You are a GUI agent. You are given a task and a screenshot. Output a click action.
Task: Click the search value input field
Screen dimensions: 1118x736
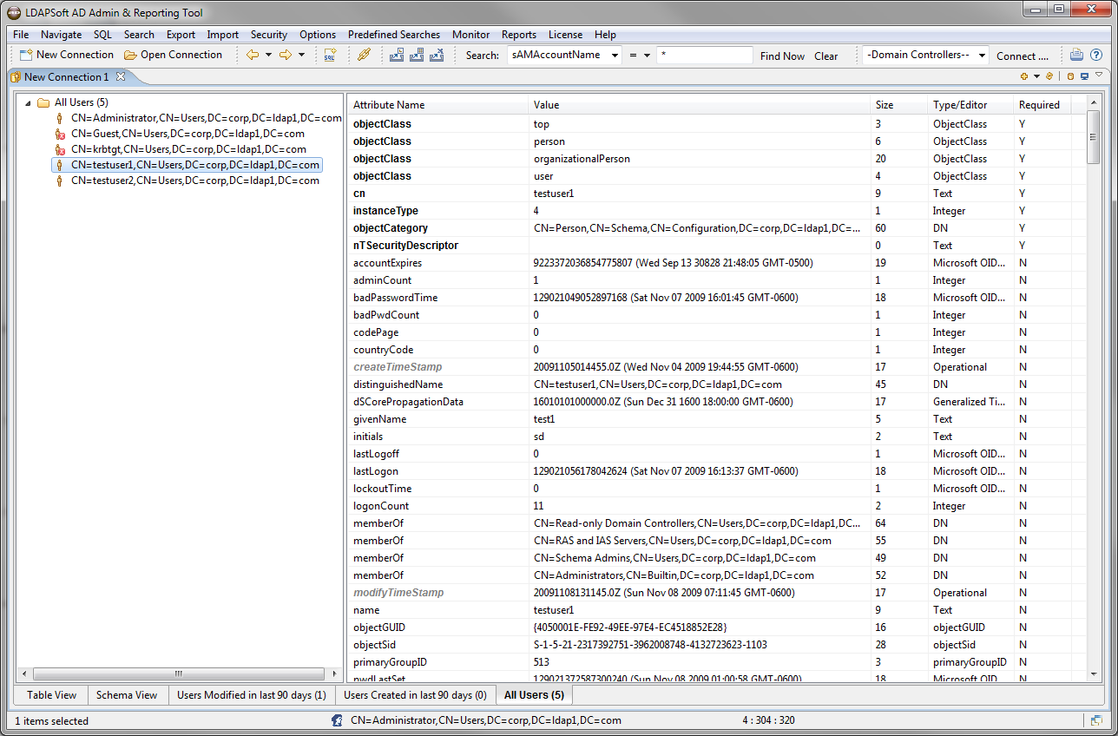click(705, 55)
